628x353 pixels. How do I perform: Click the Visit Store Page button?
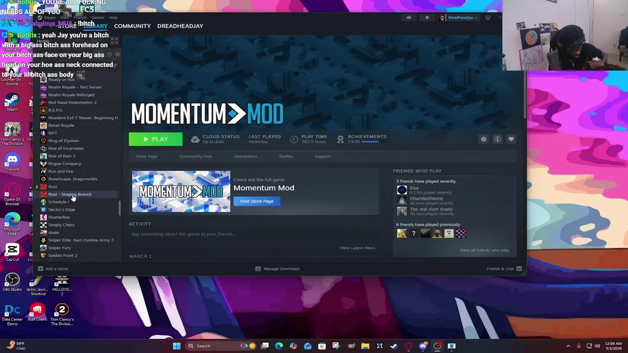tap(257, 201)
